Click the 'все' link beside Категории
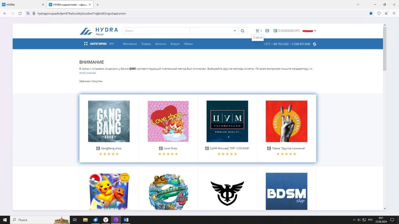Viewport: 399px width, 224px height. click(x=111, y=44)
